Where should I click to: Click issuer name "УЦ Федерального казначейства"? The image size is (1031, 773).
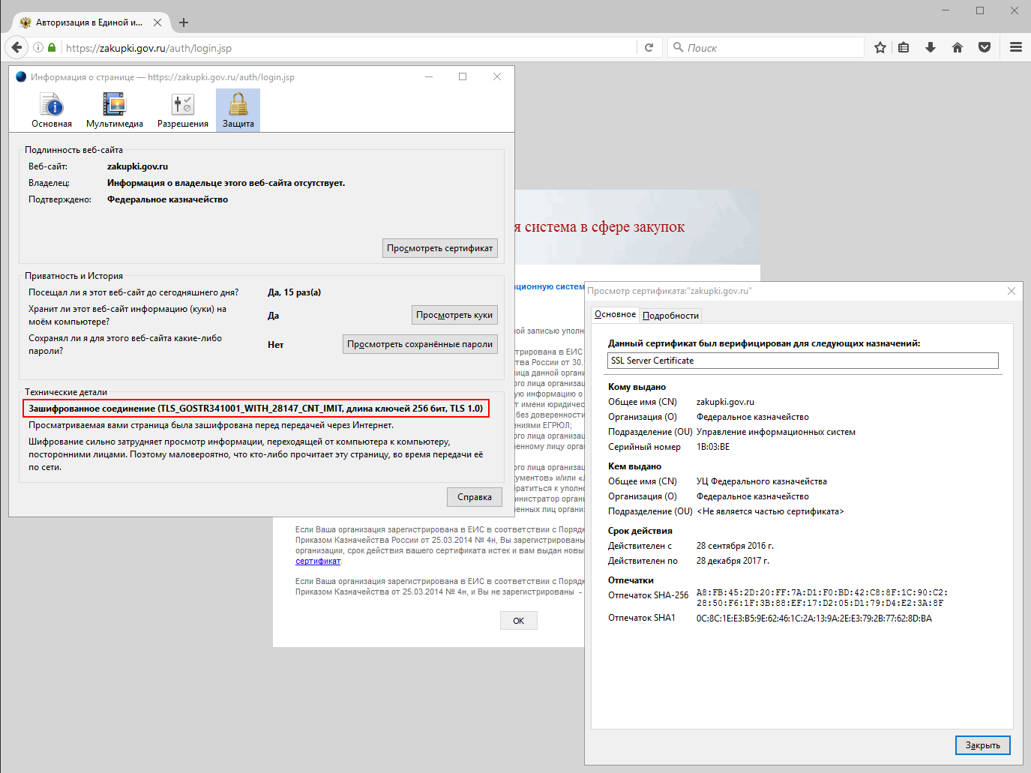point(762,481)
